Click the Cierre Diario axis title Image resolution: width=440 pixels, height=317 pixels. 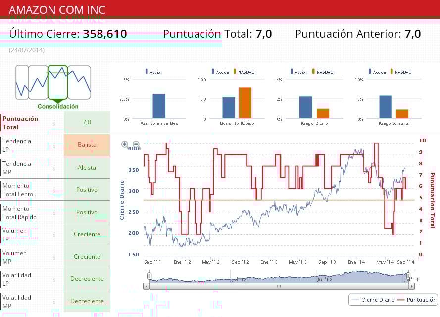pos(122,200)
